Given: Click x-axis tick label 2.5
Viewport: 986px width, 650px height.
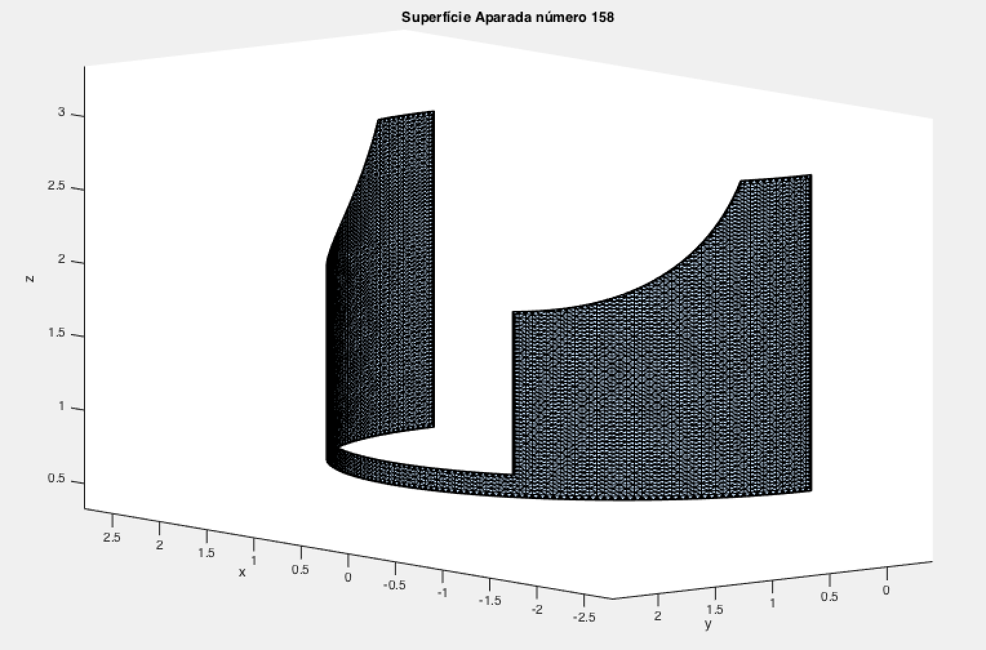Looking at the screenshot, I should [x=112, y=538].
